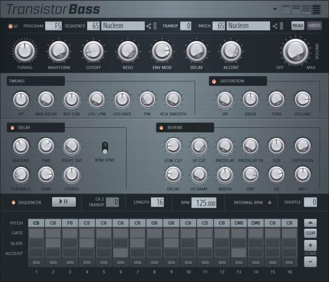Image resolution: width=329 pixels, height=282 pixels.
Task: Click the READ button
Action: click(298, 25)
